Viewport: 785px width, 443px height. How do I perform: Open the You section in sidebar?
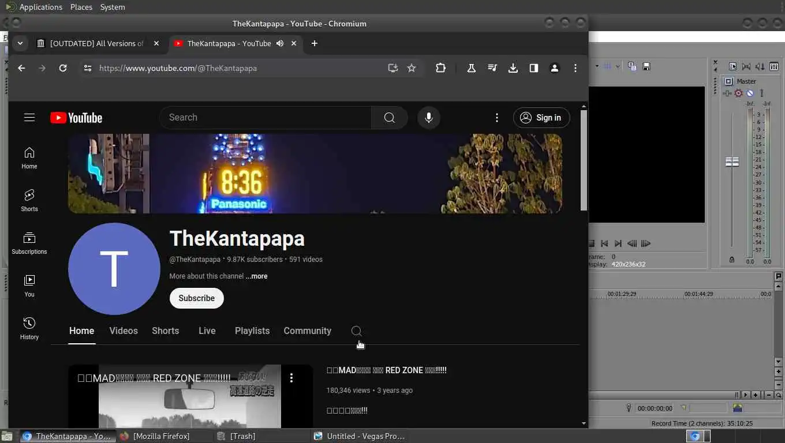point(29,286)
